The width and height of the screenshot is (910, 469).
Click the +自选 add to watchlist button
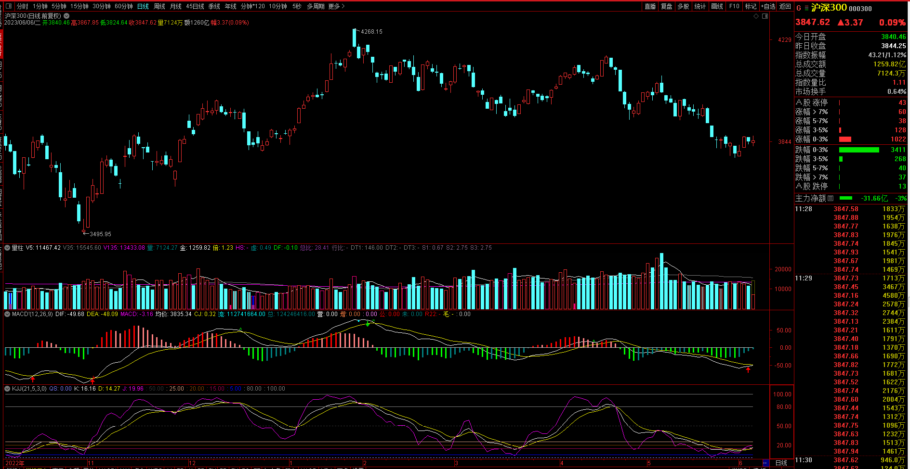[x=768, y=7]
